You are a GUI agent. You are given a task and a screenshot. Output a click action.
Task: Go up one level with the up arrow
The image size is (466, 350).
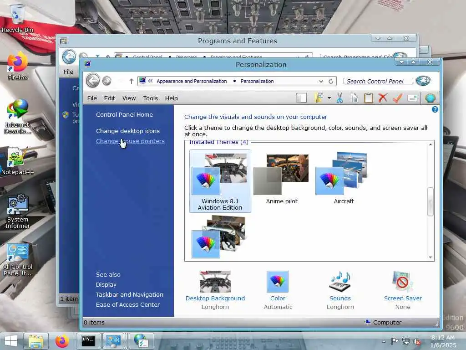coord(132,81)
